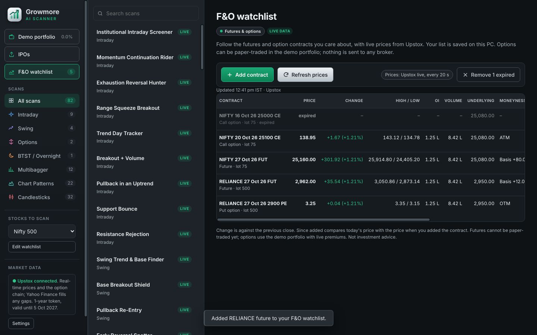Click the scan list vertical scrollbar
This screenshot has height=335, width=537.
coord(202,47)
